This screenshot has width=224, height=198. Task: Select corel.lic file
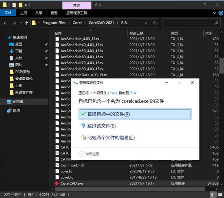pos(67,177)
